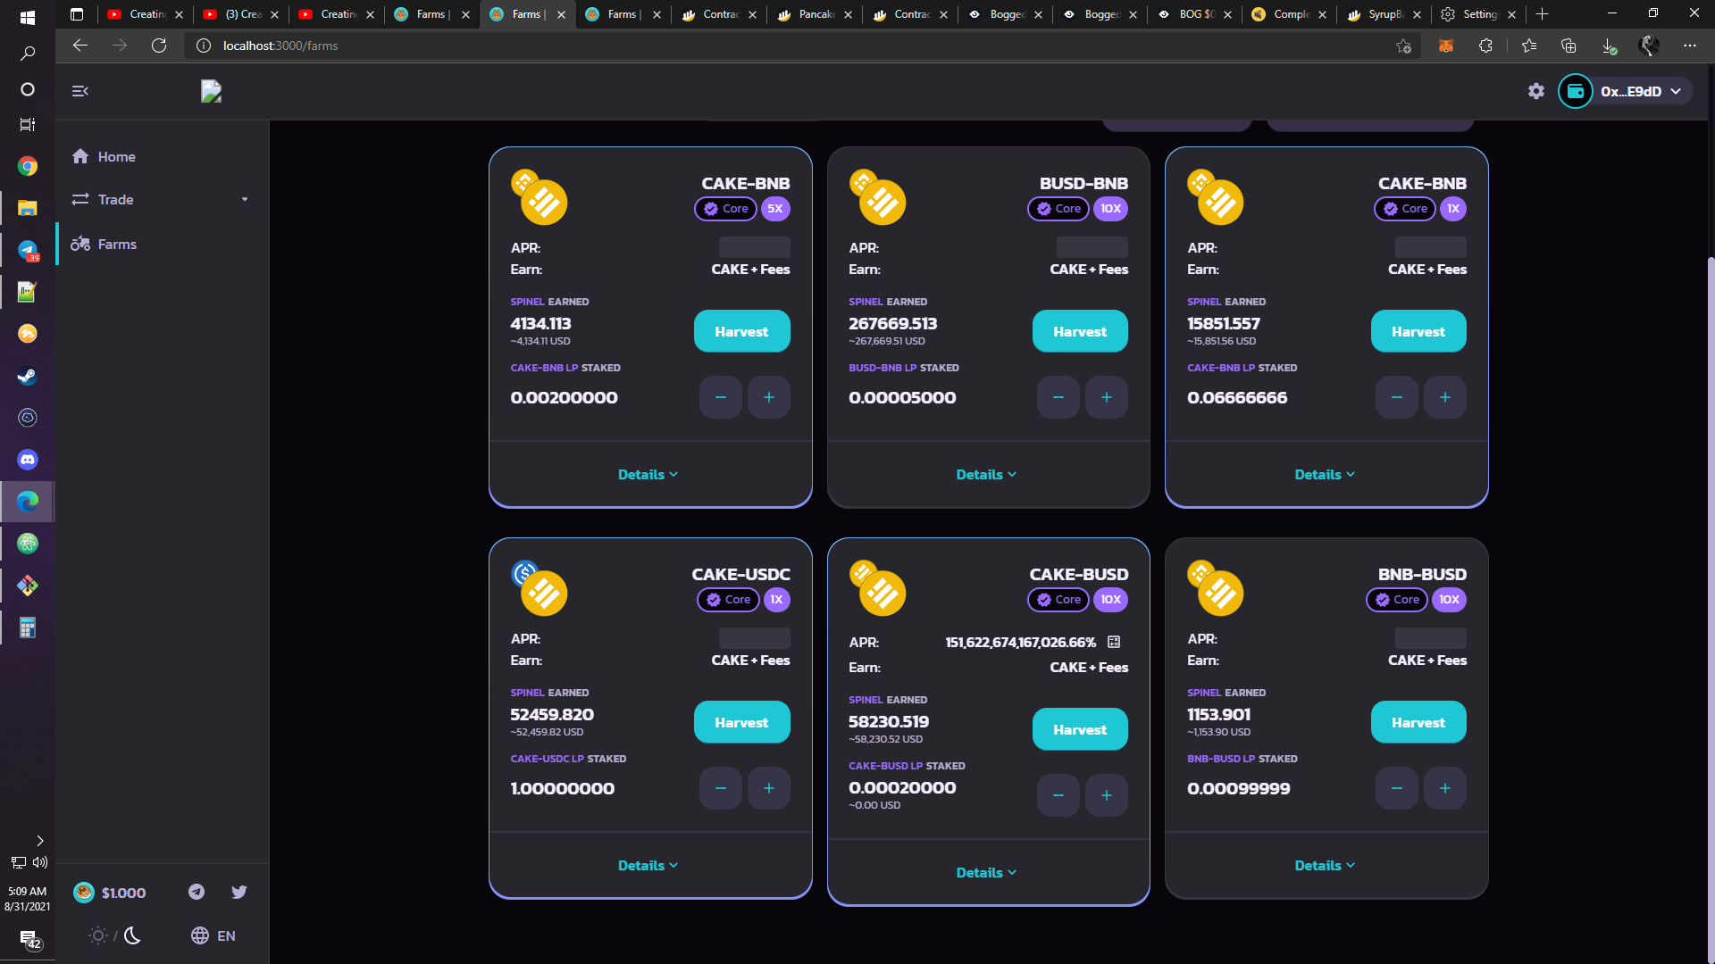Harvest SPINEL from BUSD-BNB farm
The width and height of the screenshot is (1715, 964).
1079,331
